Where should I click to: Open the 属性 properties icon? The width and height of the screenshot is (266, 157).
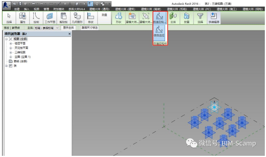tap(23, 17)
